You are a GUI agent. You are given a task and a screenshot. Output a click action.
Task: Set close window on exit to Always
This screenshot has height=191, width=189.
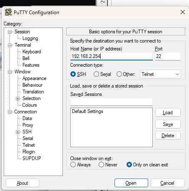tap(73, 165)
